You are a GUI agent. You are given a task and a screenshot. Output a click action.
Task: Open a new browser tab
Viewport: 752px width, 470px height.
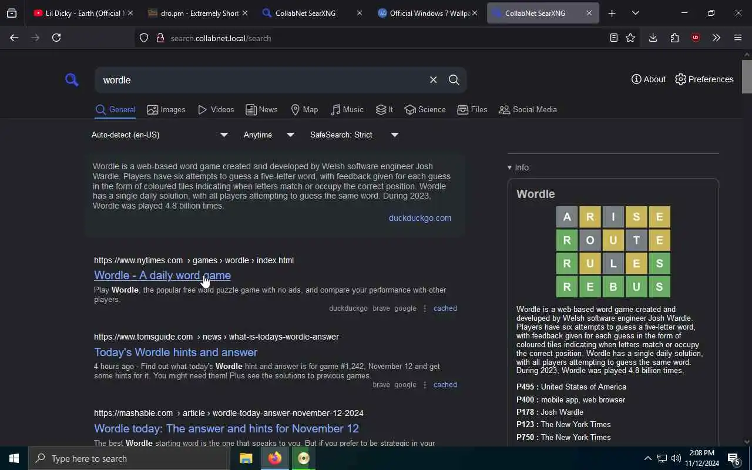[x=612, y=13]
